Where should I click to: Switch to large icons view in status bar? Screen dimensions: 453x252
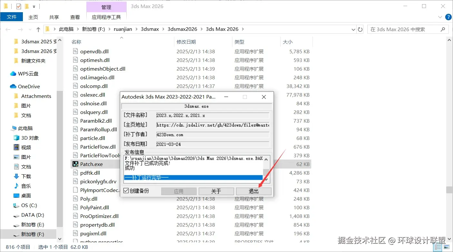(446, 247)
